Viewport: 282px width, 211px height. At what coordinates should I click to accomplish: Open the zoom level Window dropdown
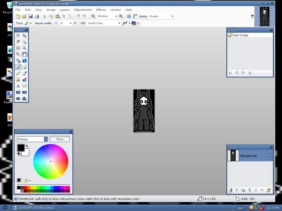point(116,16)
